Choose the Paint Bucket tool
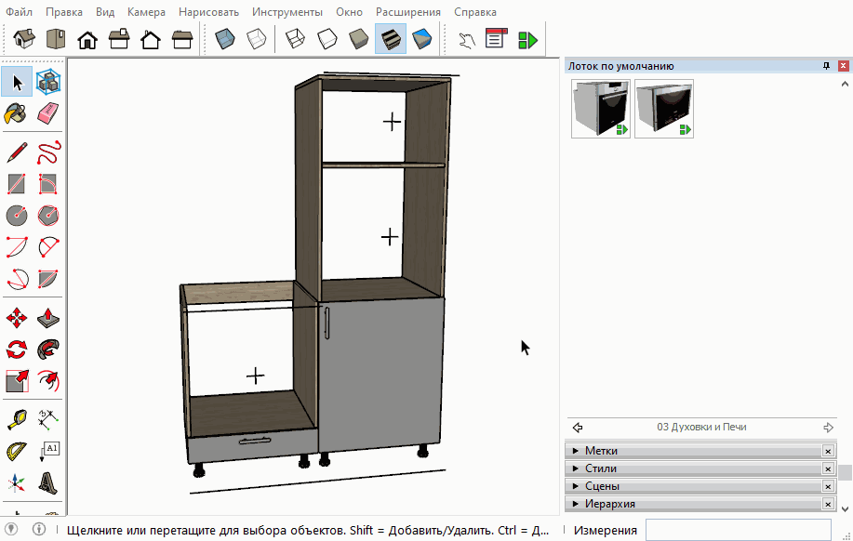Viewport: 853px width, 541px height. click(x=17, y=114)
